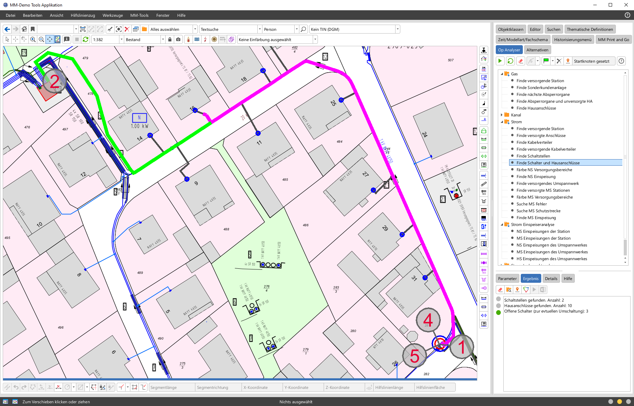Click the Segmentlänge input field
The height and width of the screenshot is (406, 634).
pyautogui.click(x=172, y=387)
